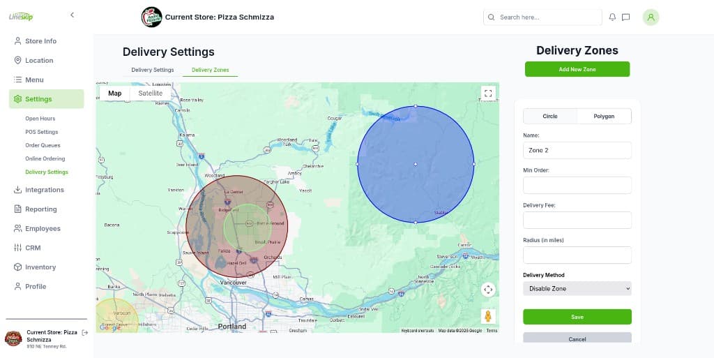Open notifications bell icon
Image resolution: width=714 pixels, height=358 pixels.
coord(612,17)
